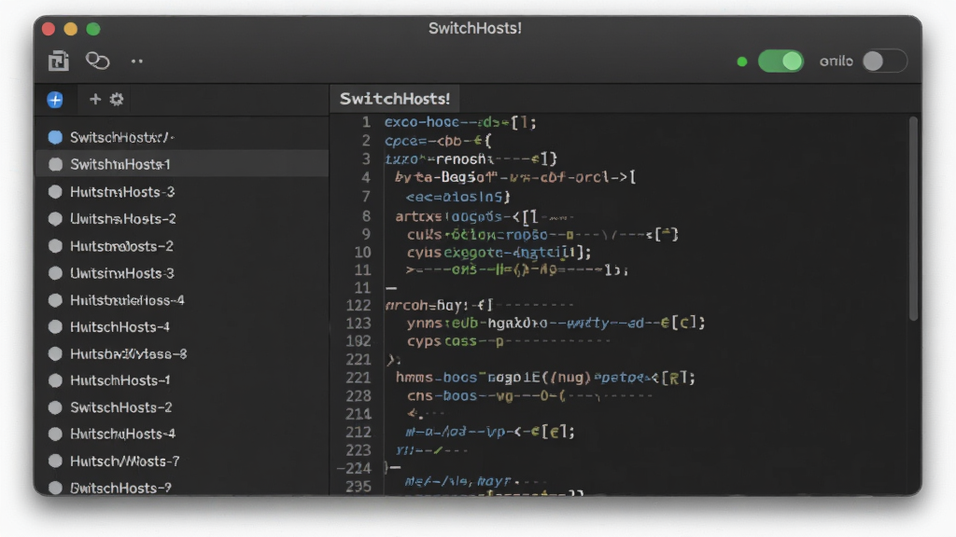Click the green maximize window button
Image resolution: width=956 pixels, height=537 pixels.
tap(93, 29)
